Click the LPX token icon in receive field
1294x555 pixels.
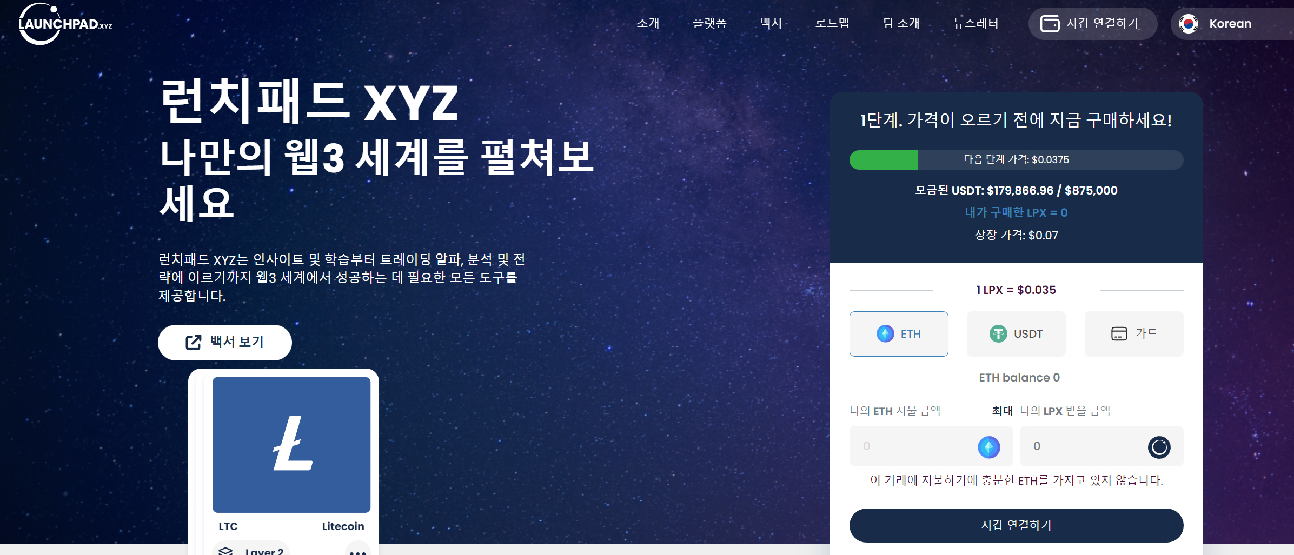coord(1159,447)
